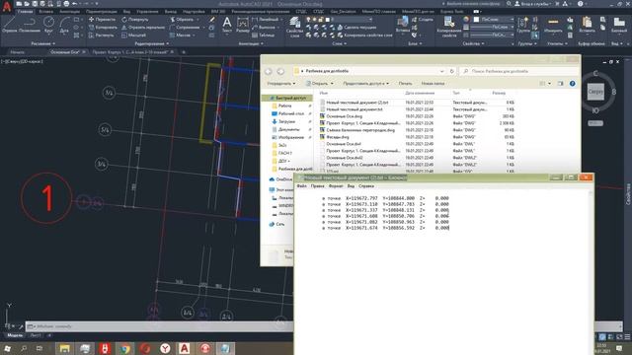Viewport: 632px width, 355px height.
Task: Open Вставка ribbon tab
Action: coord(45,12)
